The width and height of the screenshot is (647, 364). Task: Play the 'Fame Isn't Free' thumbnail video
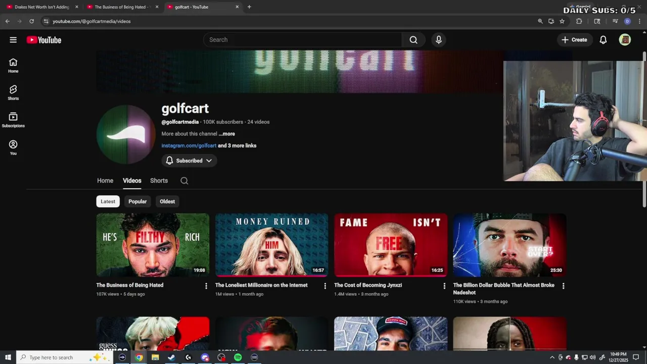pyautogui.click(x=391, y=245)
